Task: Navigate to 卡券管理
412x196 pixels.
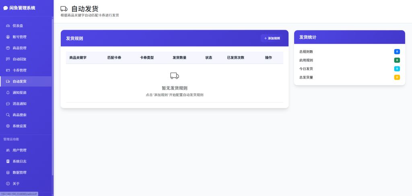Action: pyautogui.click(x=26, y=70)
